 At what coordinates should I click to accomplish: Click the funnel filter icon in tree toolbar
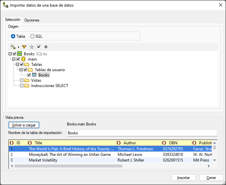point(24,47)
